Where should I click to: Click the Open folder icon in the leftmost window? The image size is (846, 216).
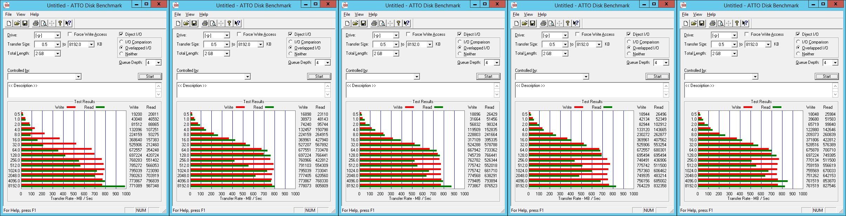point(17,23)
